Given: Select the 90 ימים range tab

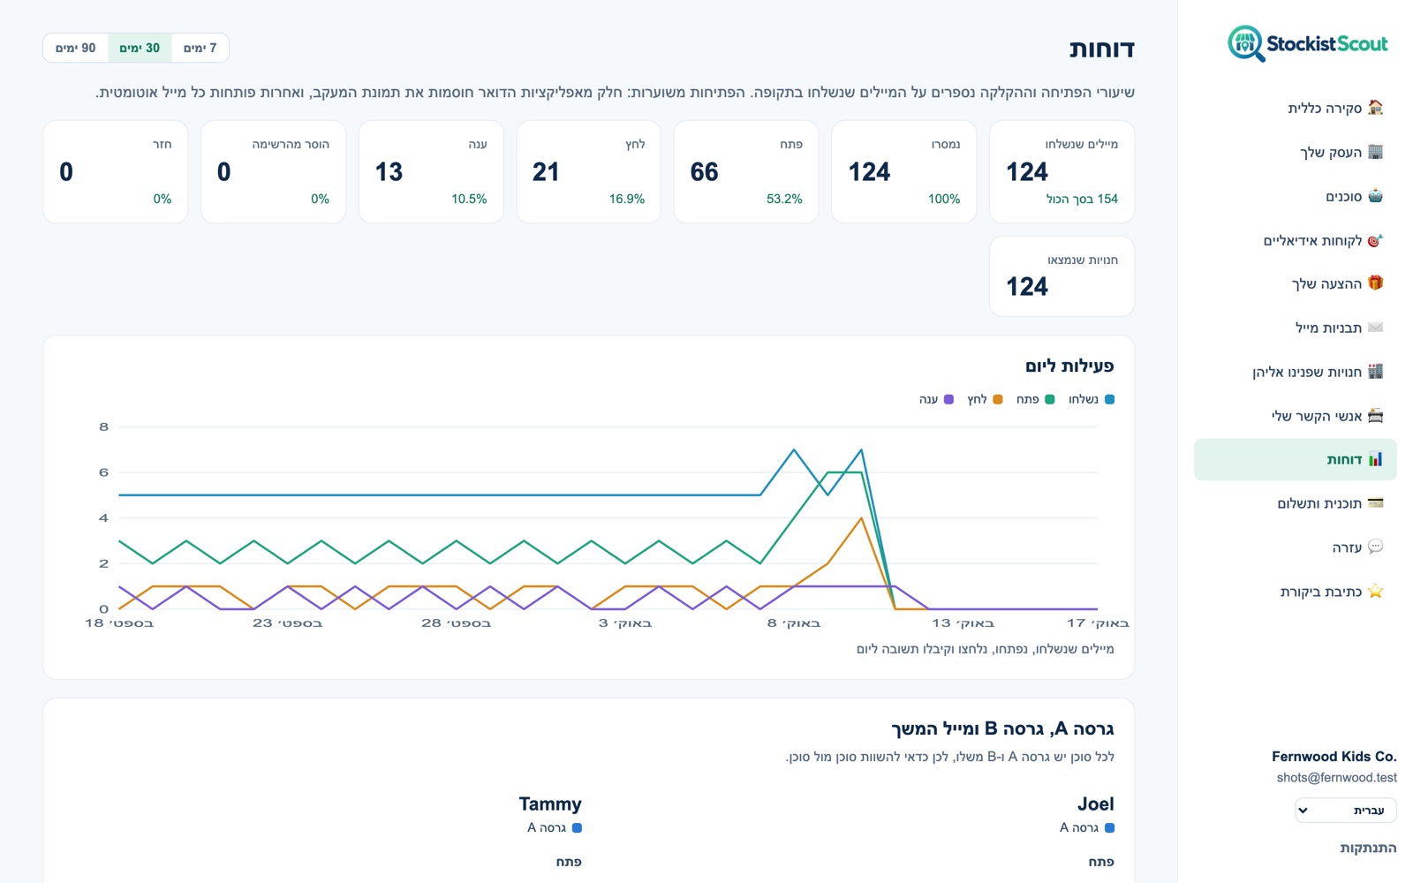Looking at the screenshot, I should pos(76,48).
